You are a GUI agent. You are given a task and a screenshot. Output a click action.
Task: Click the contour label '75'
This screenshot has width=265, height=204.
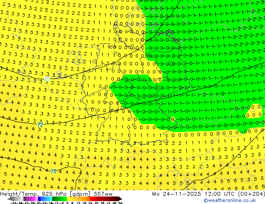[x=54, y=172]
